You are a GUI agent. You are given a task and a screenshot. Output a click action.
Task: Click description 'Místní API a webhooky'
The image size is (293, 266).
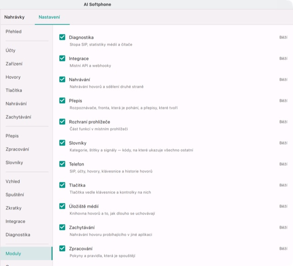[90, 65]
